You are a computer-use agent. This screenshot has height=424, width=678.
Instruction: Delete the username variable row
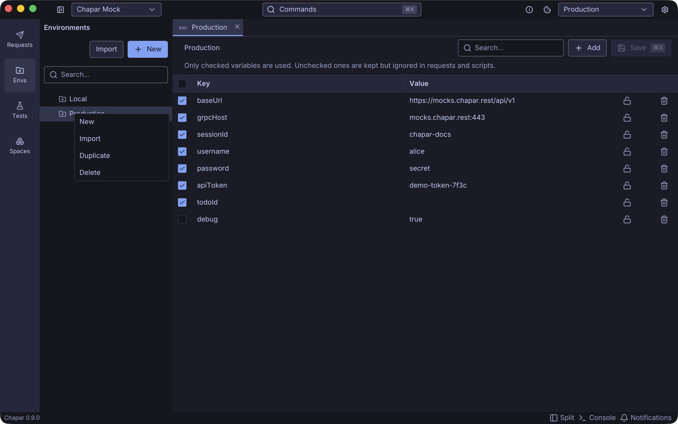[664, 151]
